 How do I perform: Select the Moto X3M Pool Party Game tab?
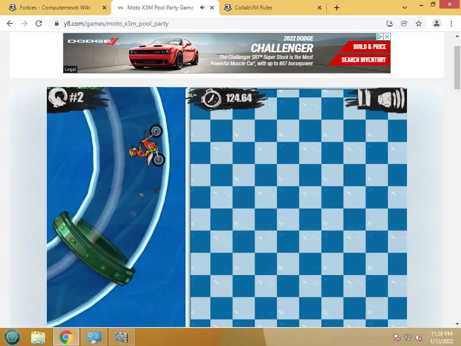point(160,8)
